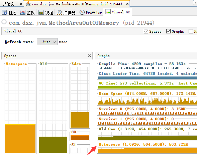Image resolution: width=197 pixels, height=157 pixels.
Task: Open the 线程 threads tab
Action: [x=45, y=12]
